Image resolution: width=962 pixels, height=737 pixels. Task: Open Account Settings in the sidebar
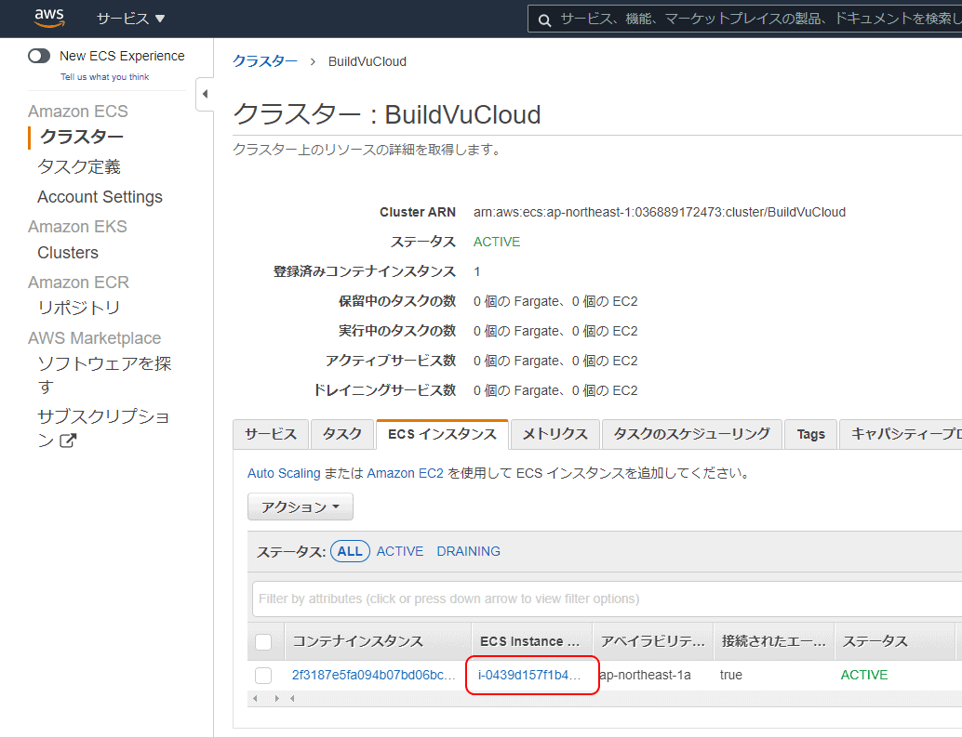[100, 197]
